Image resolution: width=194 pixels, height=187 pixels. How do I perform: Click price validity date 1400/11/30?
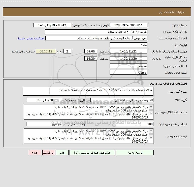click(128, 58)
